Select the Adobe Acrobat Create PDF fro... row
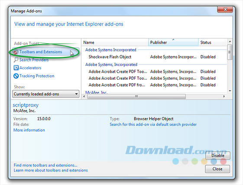243x185 pixels. point(154,85)
